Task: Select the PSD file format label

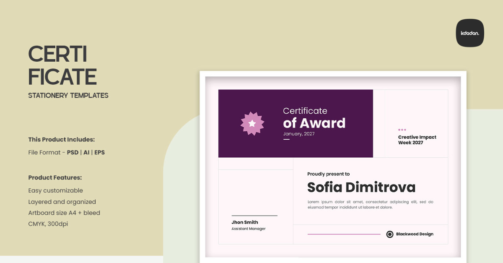Action: click(73, 152)
